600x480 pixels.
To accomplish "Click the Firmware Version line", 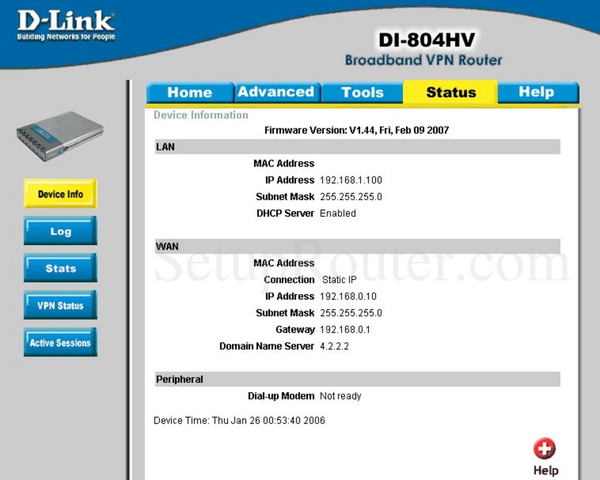I will click(357, 130).
